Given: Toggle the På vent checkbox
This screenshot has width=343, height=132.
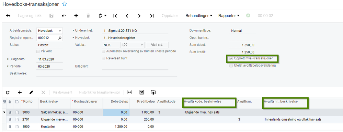Looking at the screenshot, I should [38, 51].
